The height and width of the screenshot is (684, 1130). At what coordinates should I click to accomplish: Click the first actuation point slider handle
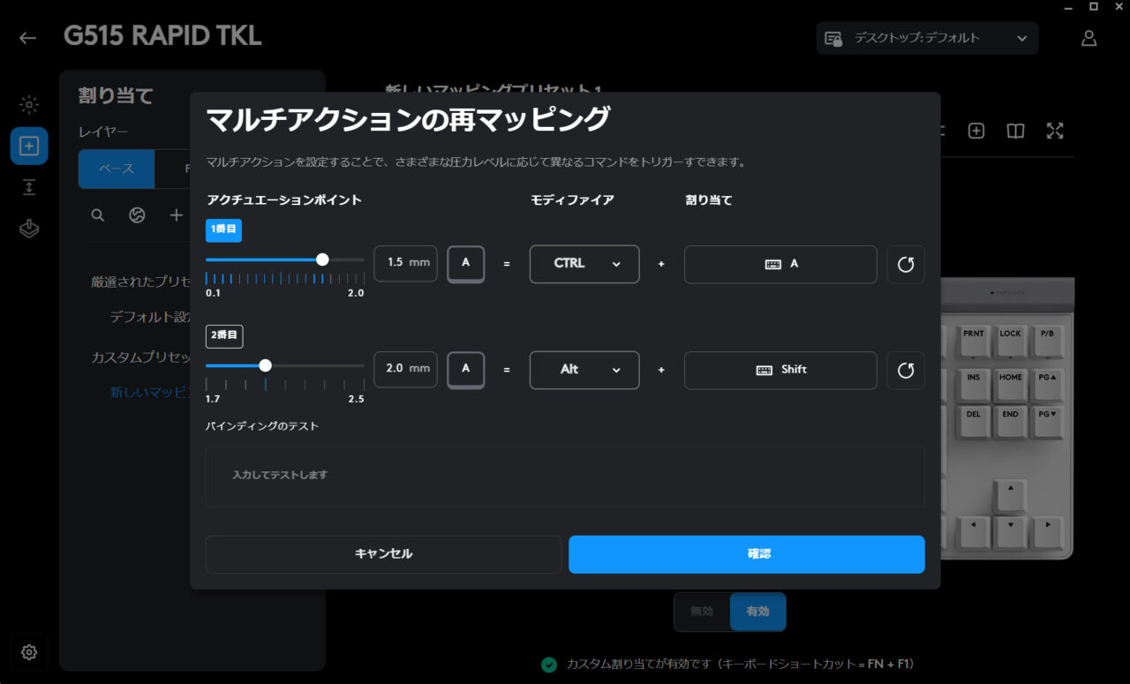pyautogui.click(x=322, y=259)
